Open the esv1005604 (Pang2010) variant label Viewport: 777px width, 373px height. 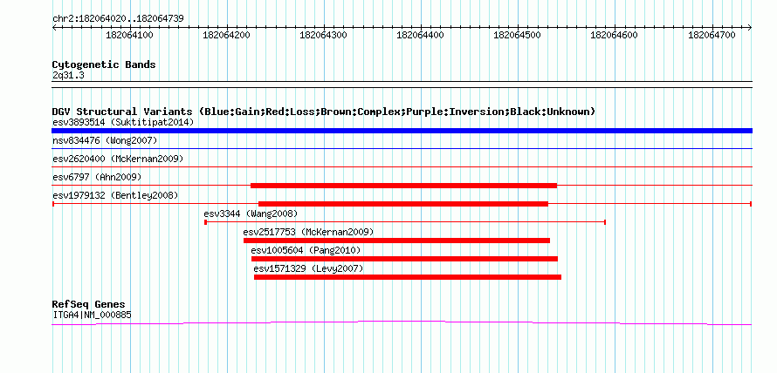click(x=306, y=250)
